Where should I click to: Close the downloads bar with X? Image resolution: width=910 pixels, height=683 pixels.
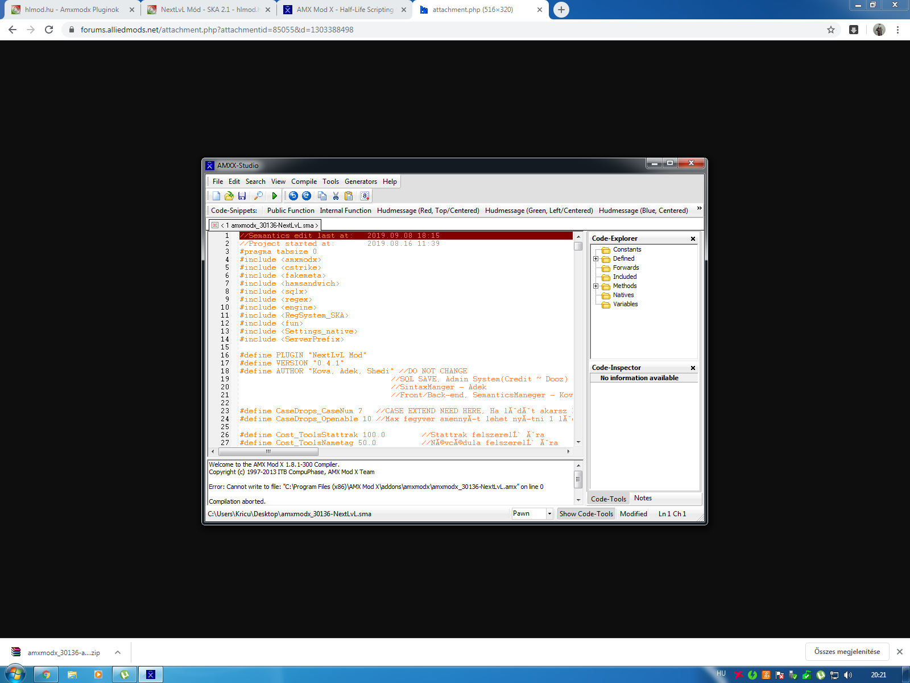tap(900, 652)
